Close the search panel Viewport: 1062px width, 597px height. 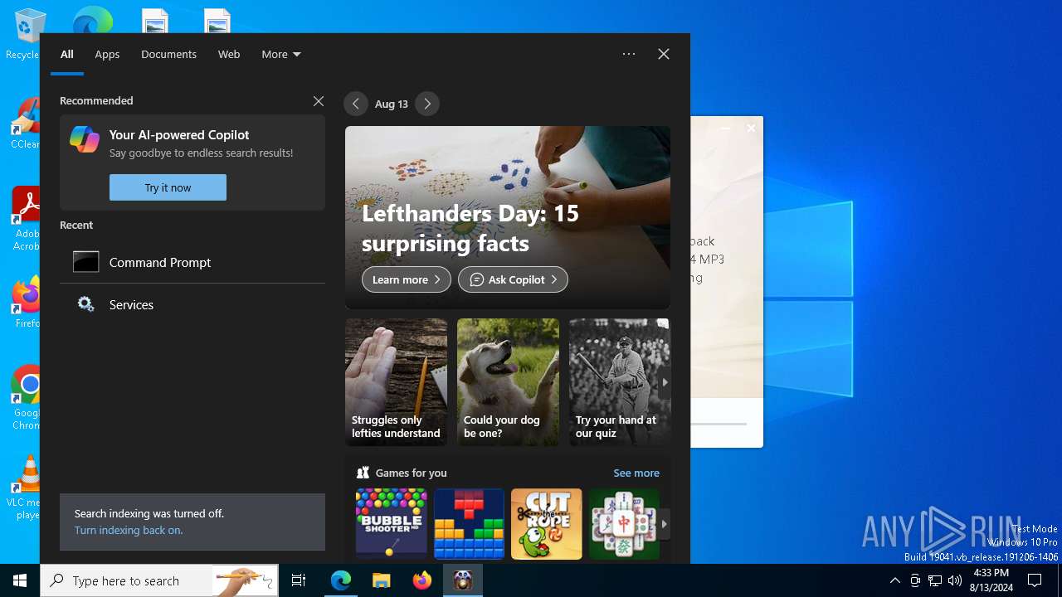pos(664,54)
